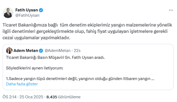Click Adem Metan's verified badge icon

pos(41,51)
